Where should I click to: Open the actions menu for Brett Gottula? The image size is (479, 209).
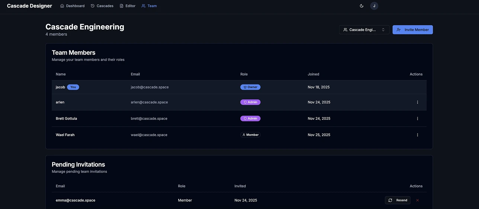(417, 119)
